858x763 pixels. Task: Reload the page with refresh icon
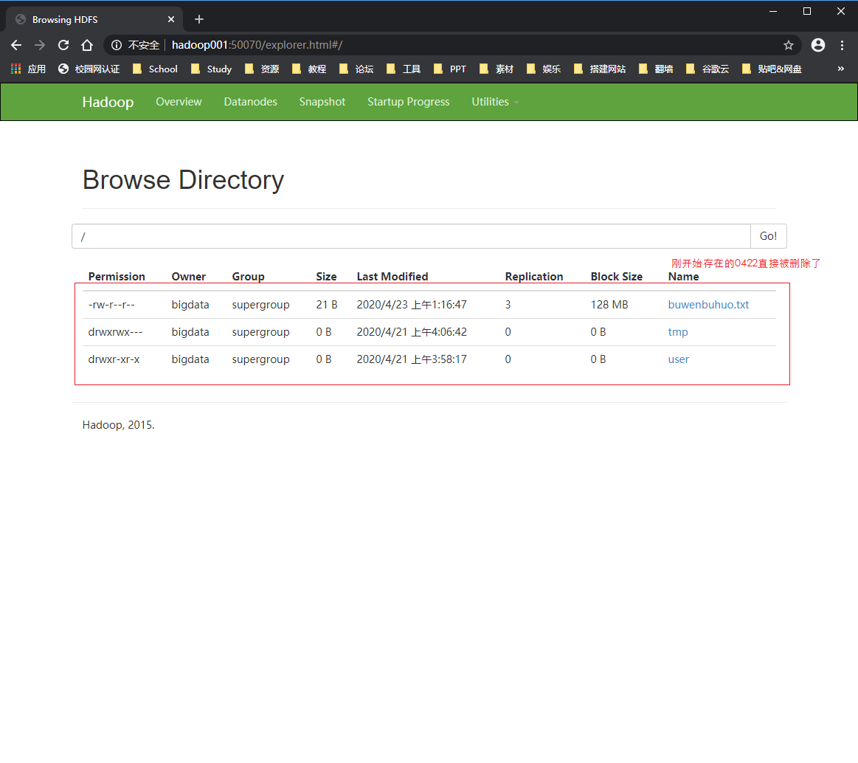pyautogui.click(x=63, y=46)
